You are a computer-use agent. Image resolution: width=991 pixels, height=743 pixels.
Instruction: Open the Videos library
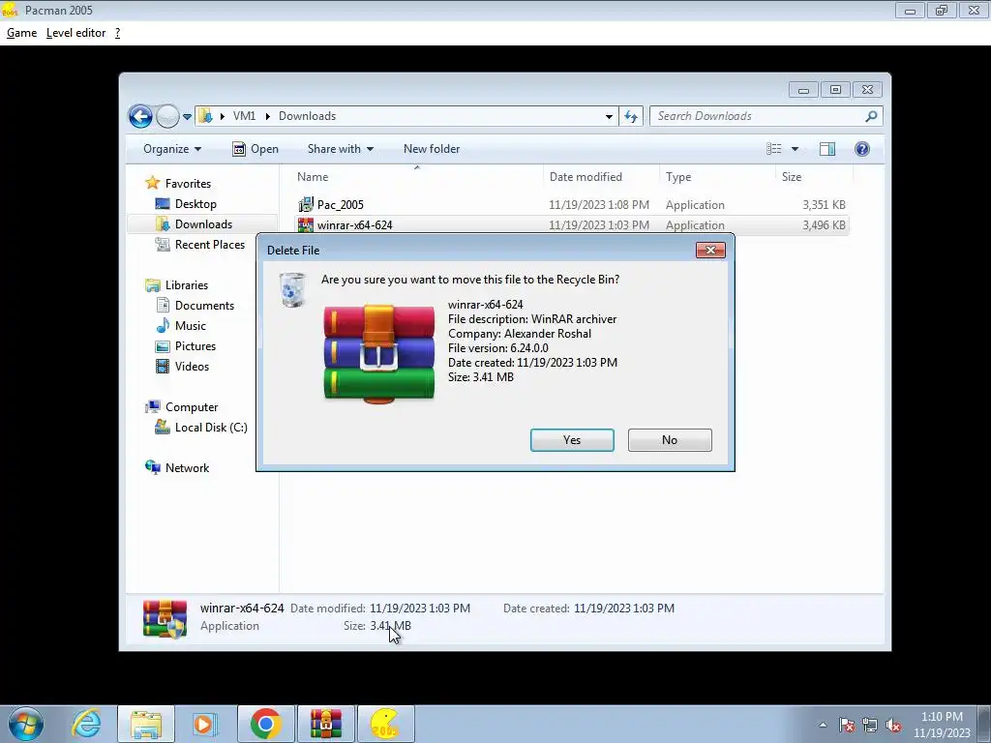[192, 367]
